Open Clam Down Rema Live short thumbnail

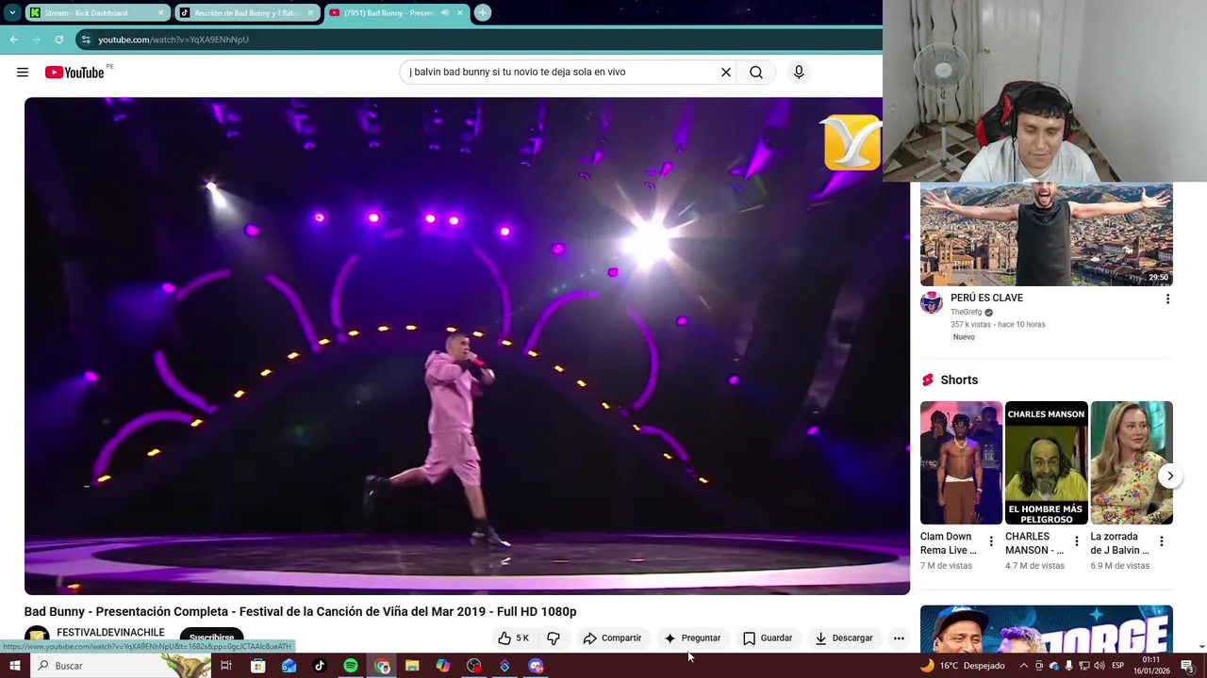point(961,462)
